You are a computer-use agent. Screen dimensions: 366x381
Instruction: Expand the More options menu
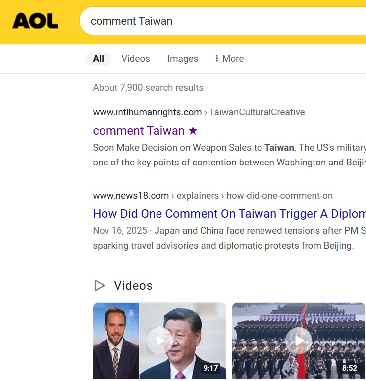coord(229,59)
